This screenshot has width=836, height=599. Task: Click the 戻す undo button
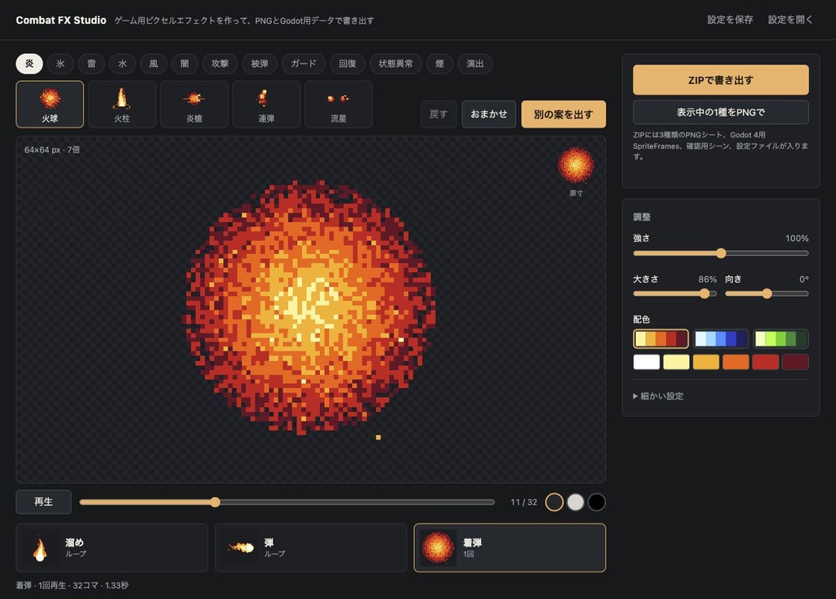point(438,114)
